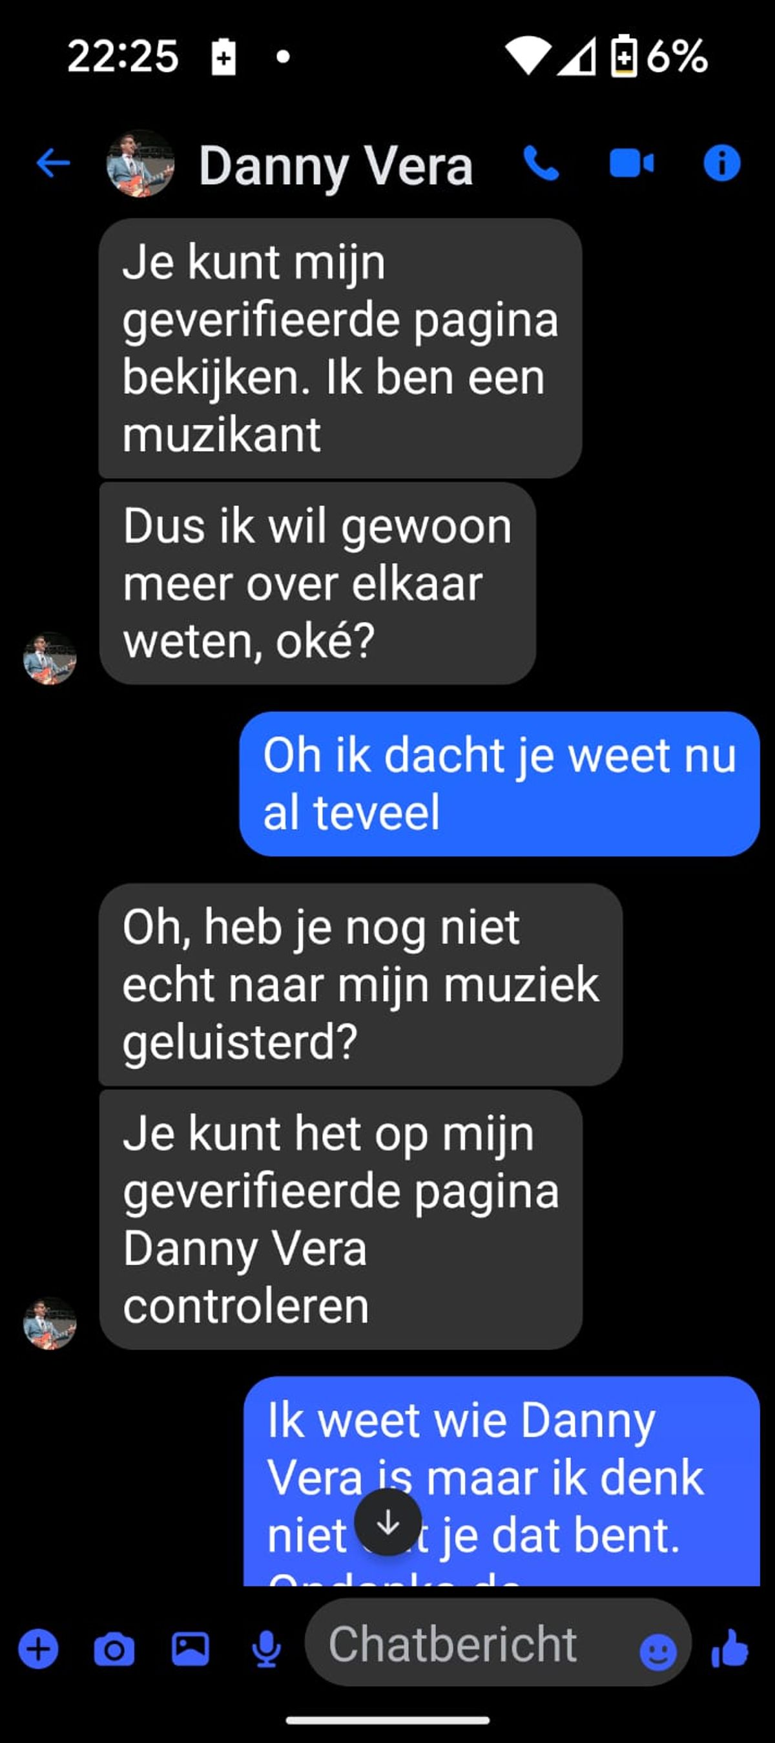Open the emoji picker in text field
775x1743 pixels.
point(657,1653)
